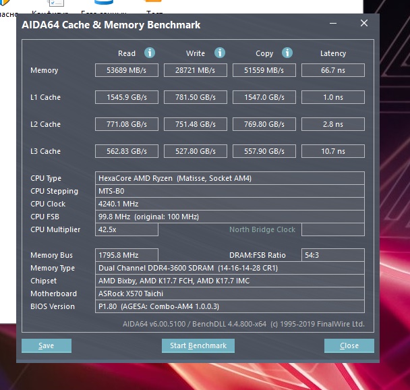The width and height of the screenshot is (410, 390).
Task: Click L1 Cache Write value 781.50 GB/s
Action: 196,97
